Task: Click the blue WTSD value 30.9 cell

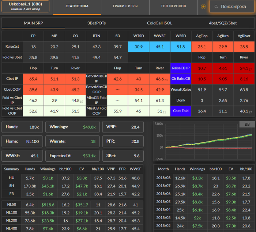Action: pos(139,47)
